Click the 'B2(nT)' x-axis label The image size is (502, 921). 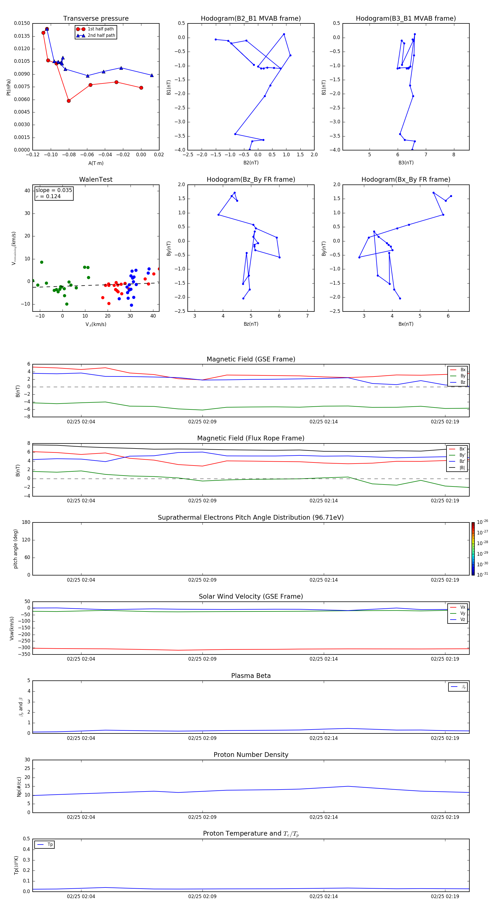point(251,163)
